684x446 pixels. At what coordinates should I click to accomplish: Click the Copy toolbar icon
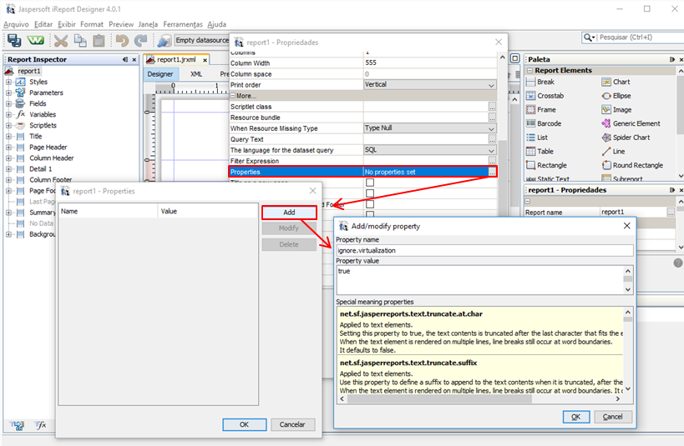coord(80,41)
